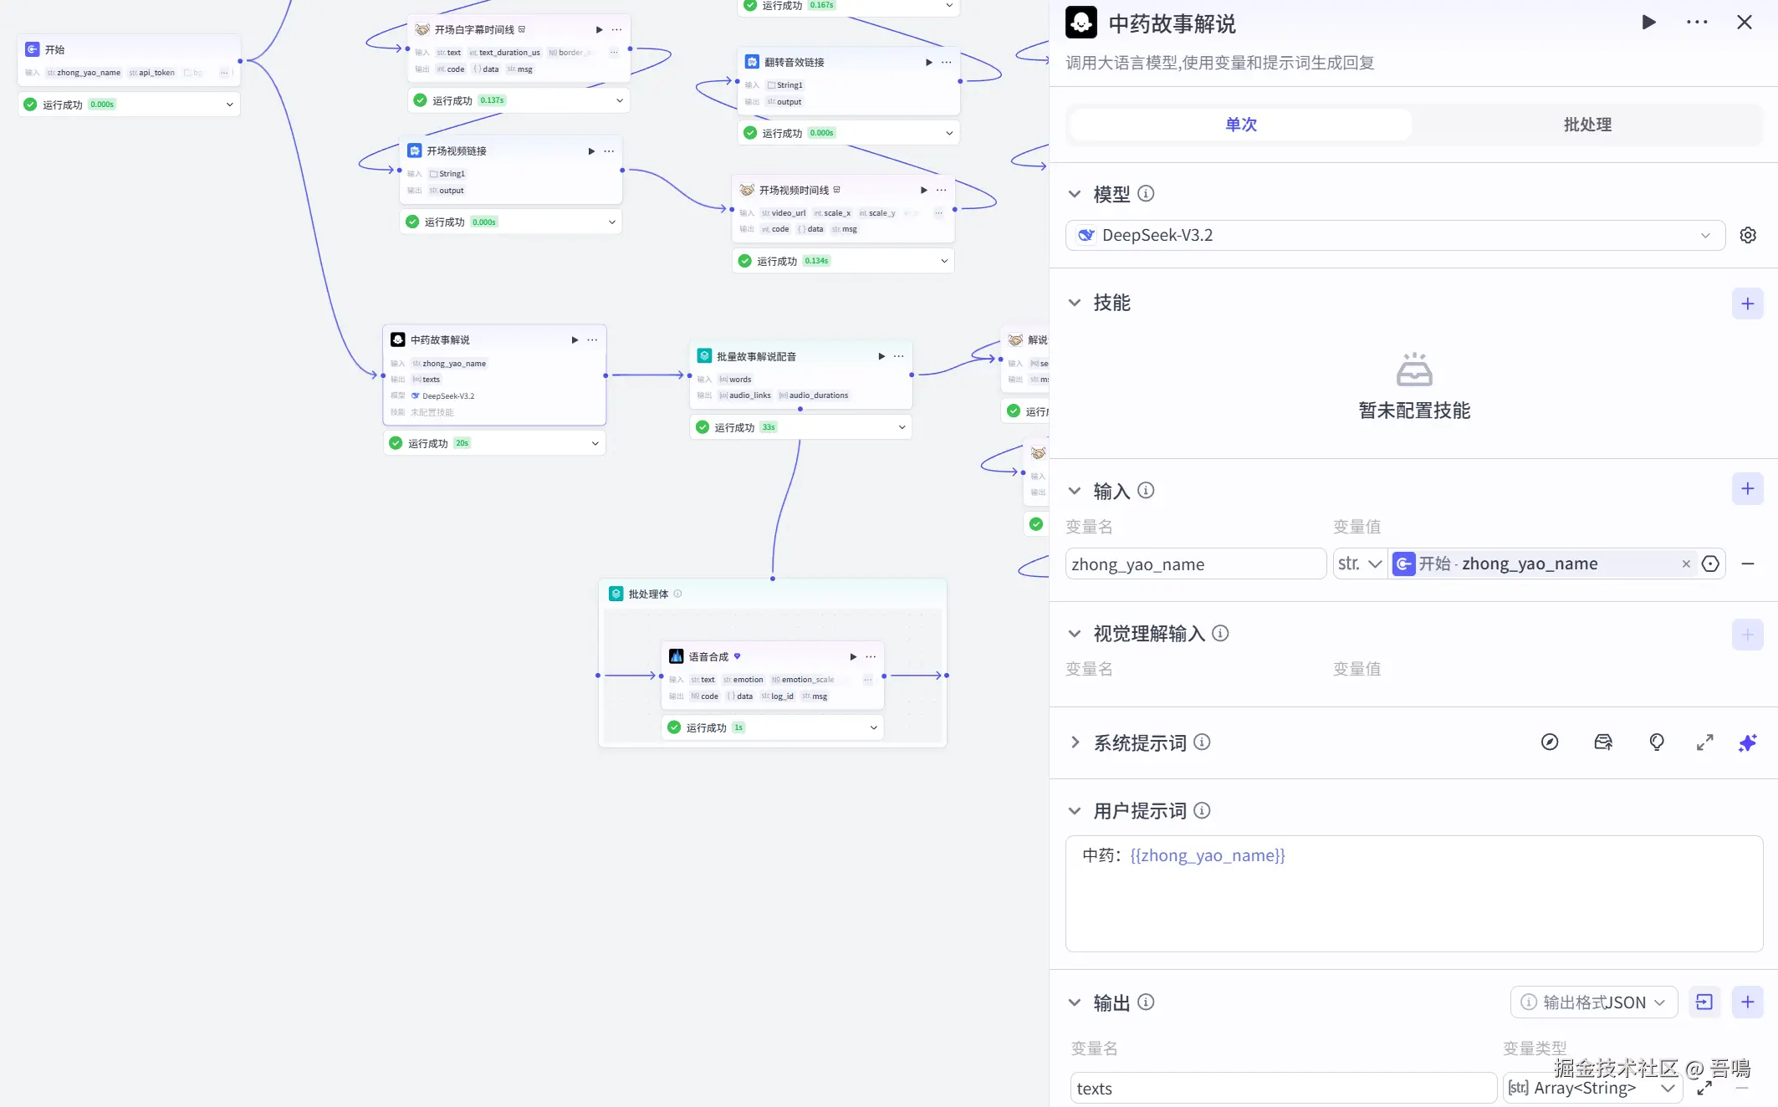Click the JSON import icon in 输出 section

coord(1704,1002)
